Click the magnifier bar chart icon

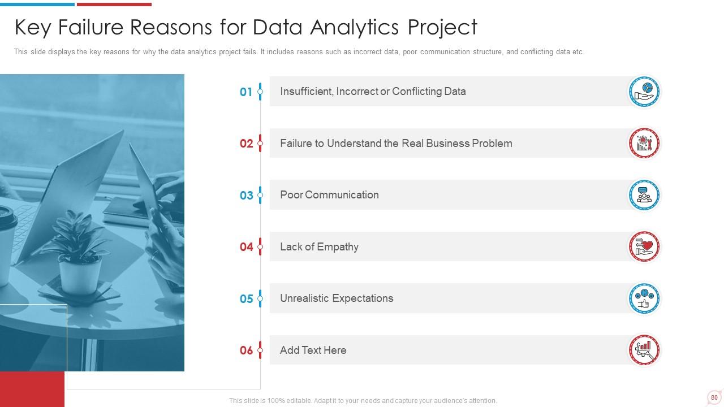click(644, 350)
